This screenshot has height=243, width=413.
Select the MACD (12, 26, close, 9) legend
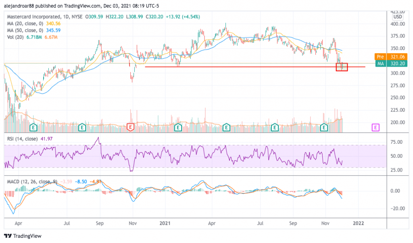32,182
